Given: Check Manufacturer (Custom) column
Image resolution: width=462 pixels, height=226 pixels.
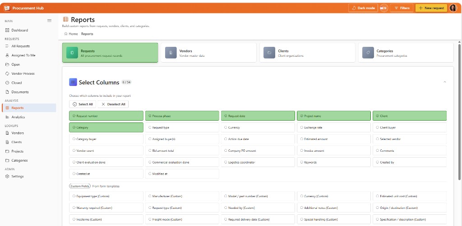Looking at the screenshot, I should 182,196.
